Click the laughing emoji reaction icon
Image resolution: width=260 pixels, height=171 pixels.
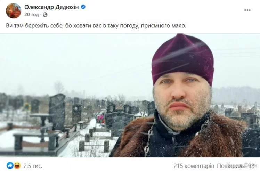(x=17, y=165)
